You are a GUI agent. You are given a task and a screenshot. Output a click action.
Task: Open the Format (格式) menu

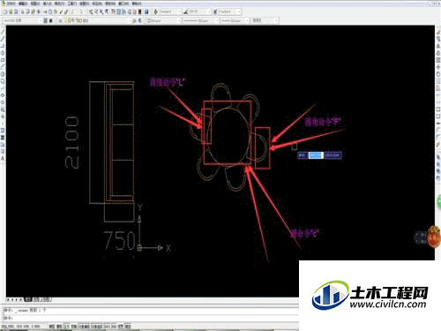[x=60, y=4]
